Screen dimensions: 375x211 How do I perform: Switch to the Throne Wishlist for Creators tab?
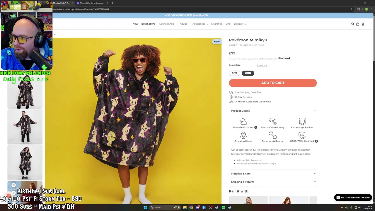click(92, 3)
